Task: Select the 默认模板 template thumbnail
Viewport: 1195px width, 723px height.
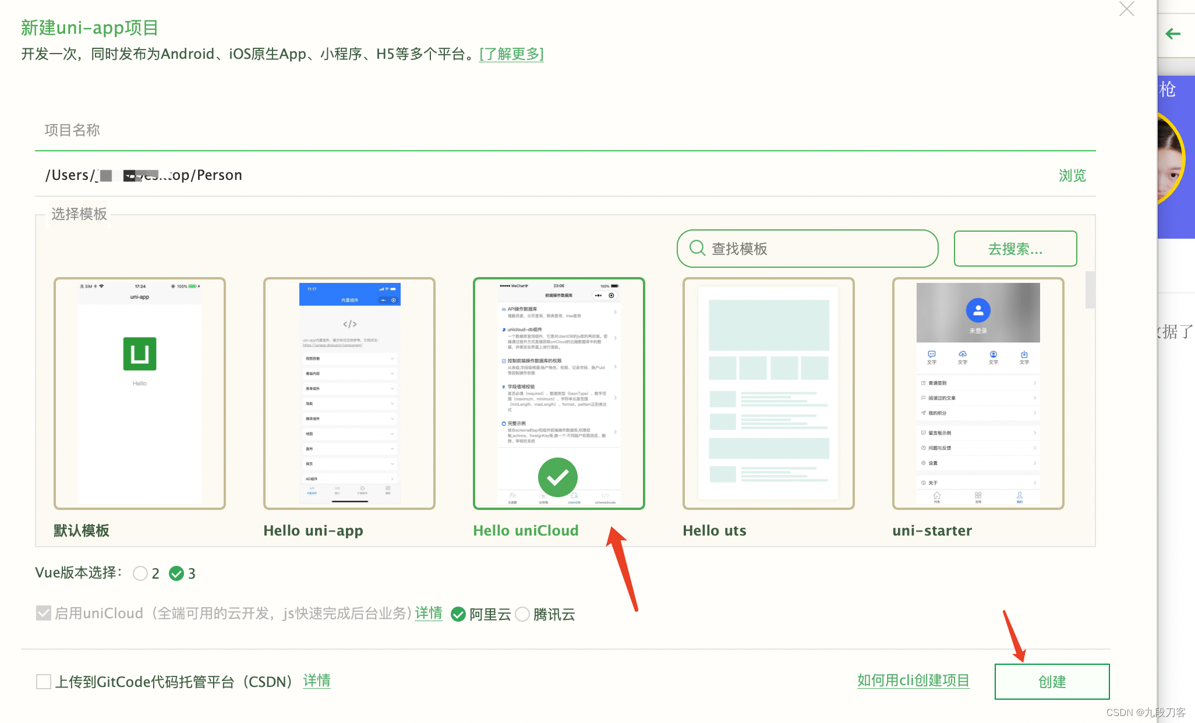Action: click(140, 394)
